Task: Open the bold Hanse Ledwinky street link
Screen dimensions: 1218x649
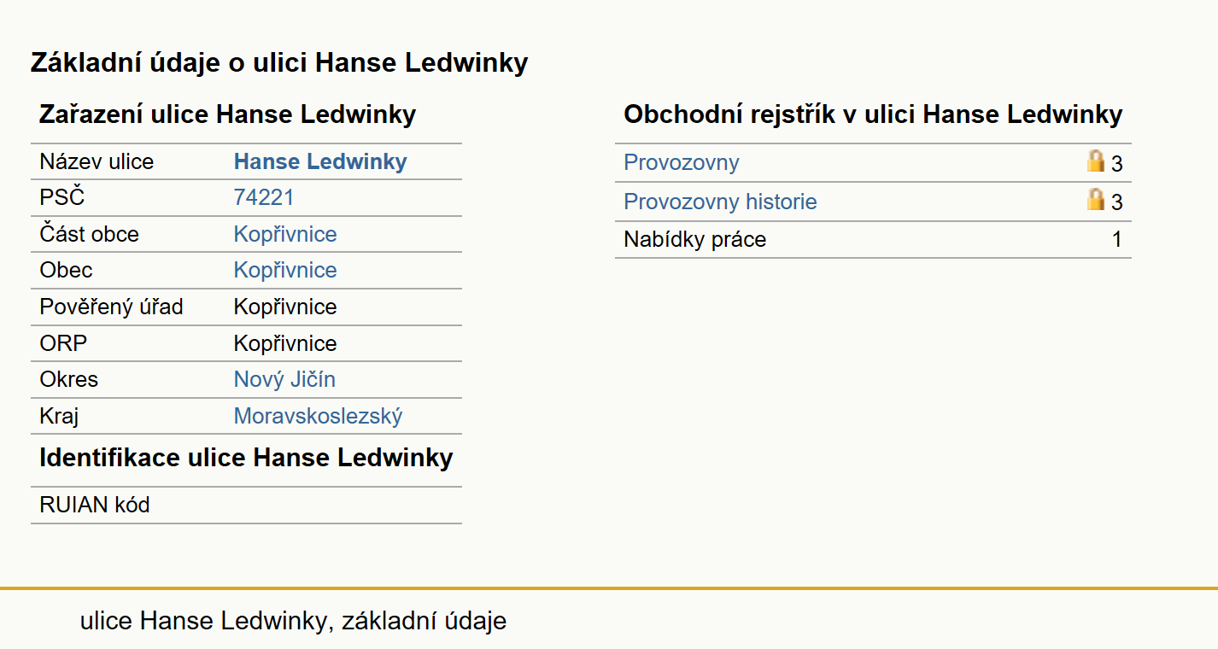Action: [320, 161]
